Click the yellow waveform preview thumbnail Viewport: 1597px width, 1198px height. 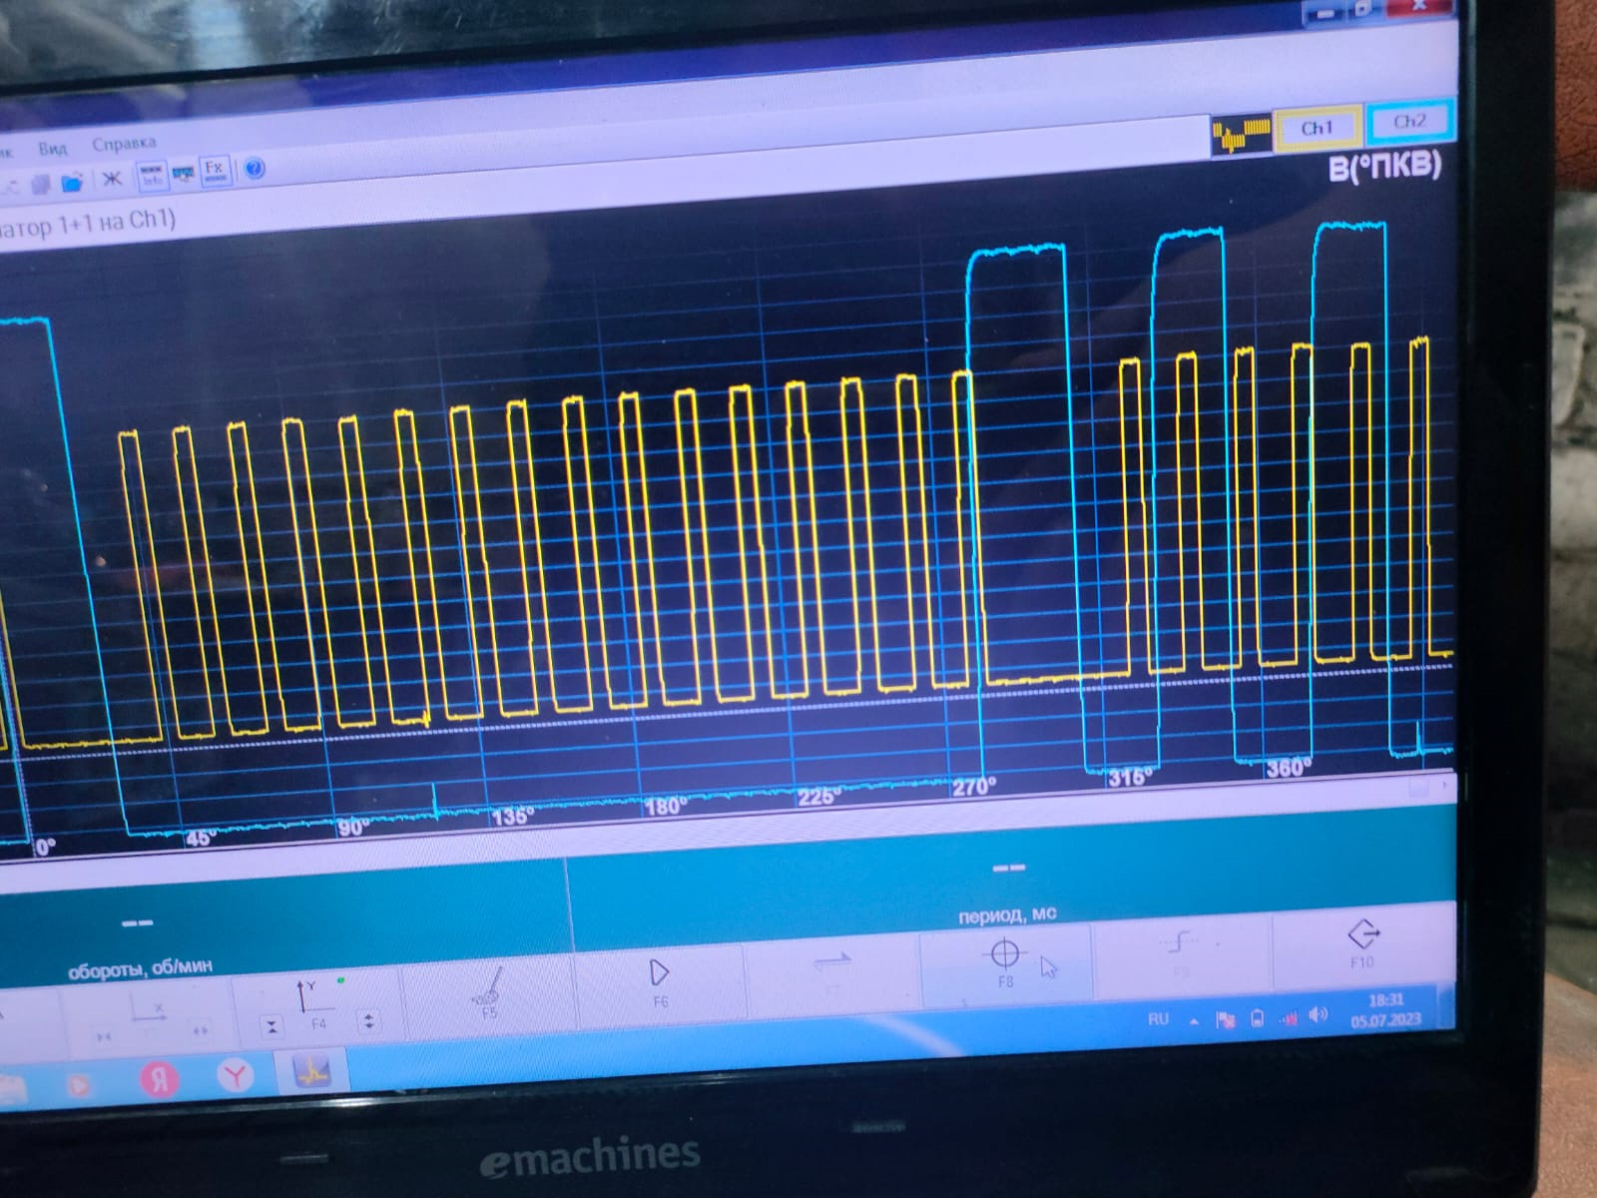[x=1241, y=134]
